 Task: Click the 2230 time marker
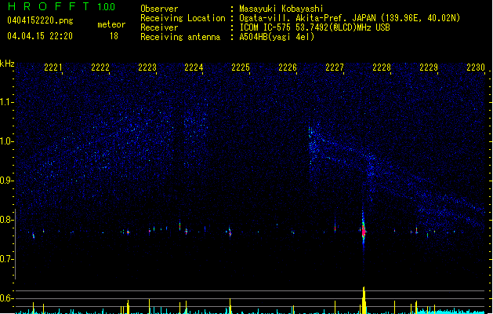click(x=476, y=68)
